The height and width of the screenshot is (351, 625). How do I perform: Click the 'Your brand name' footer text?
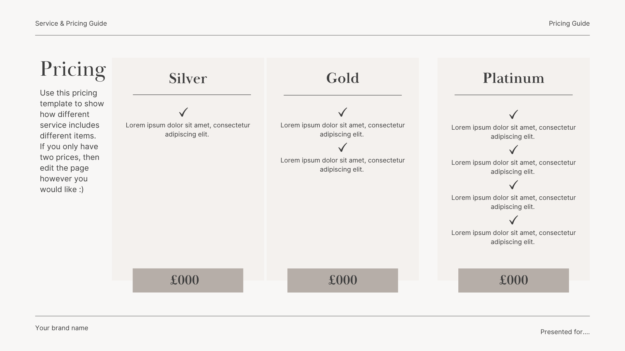point(62,328)
